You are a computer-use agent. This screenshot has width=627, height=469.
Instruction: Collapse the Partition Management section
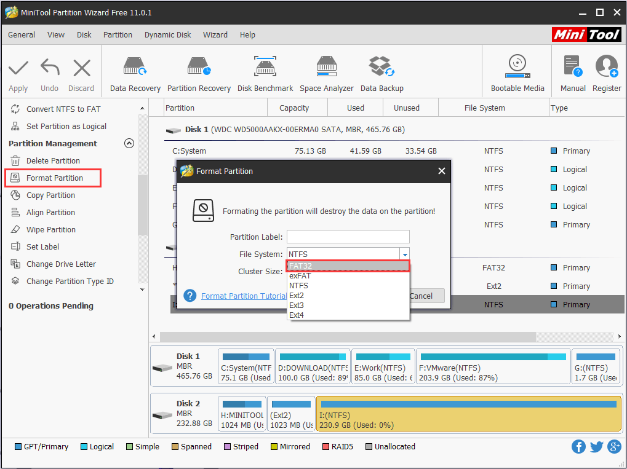click(129, 143)
